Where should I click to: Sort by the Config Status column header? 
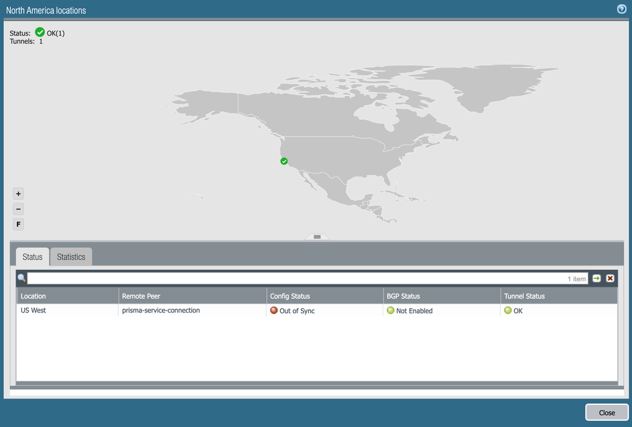click(290, 296)
